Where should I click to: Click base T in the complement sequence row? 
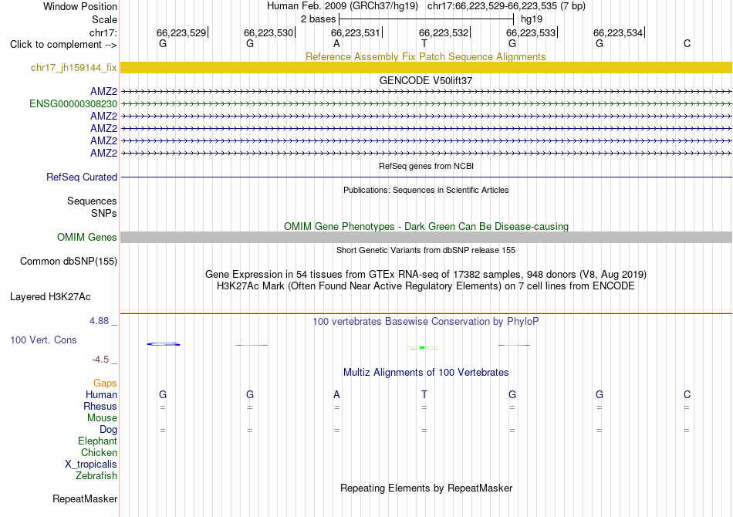coord(424,43)
